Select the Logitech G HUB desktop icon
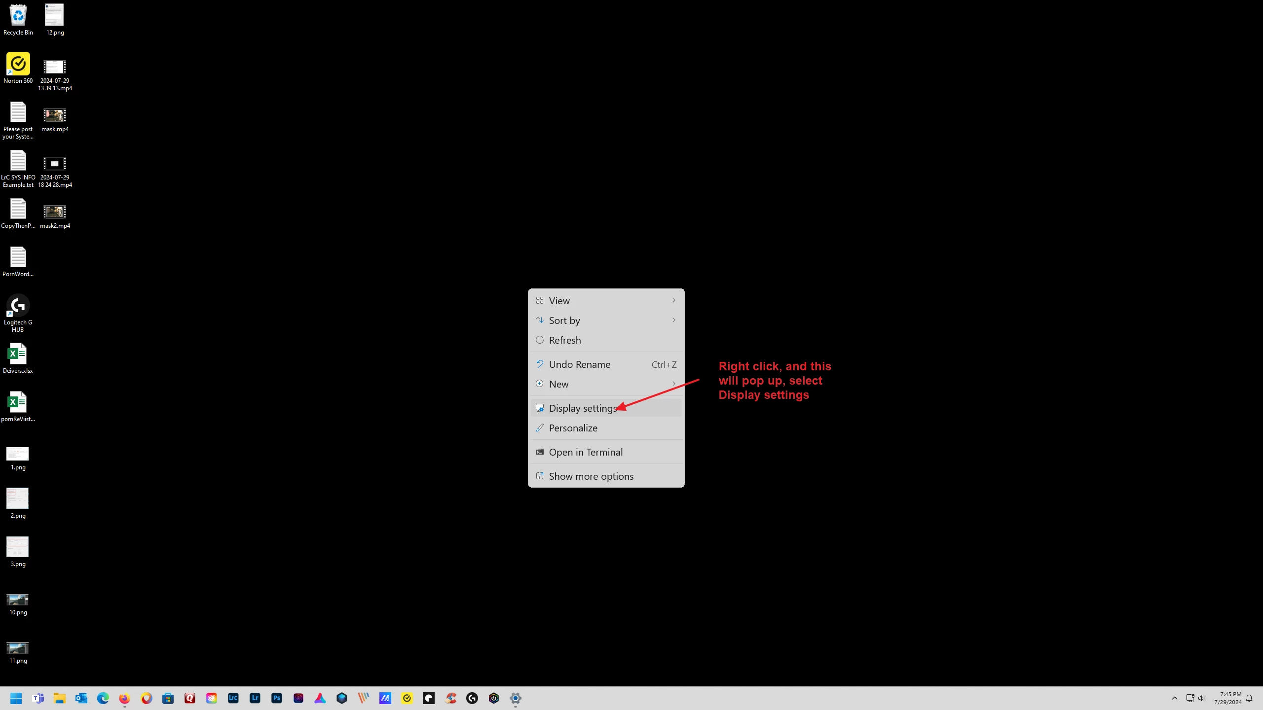Viewport: 1263px width, 710px height. point(18,306)
